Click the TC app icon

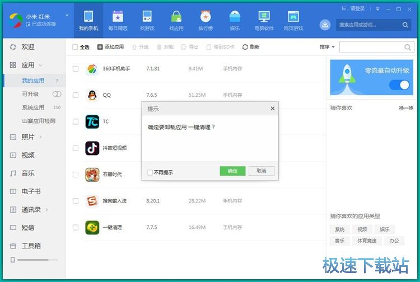click(x=92, y=122)
